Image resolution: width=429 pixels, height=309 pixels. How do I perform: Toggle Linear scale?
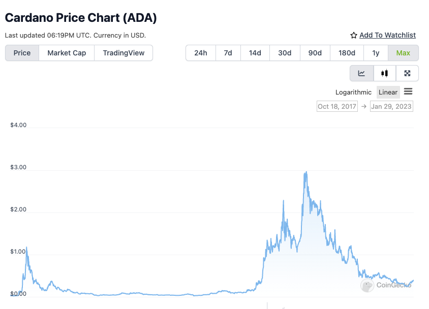pos(388,92)
